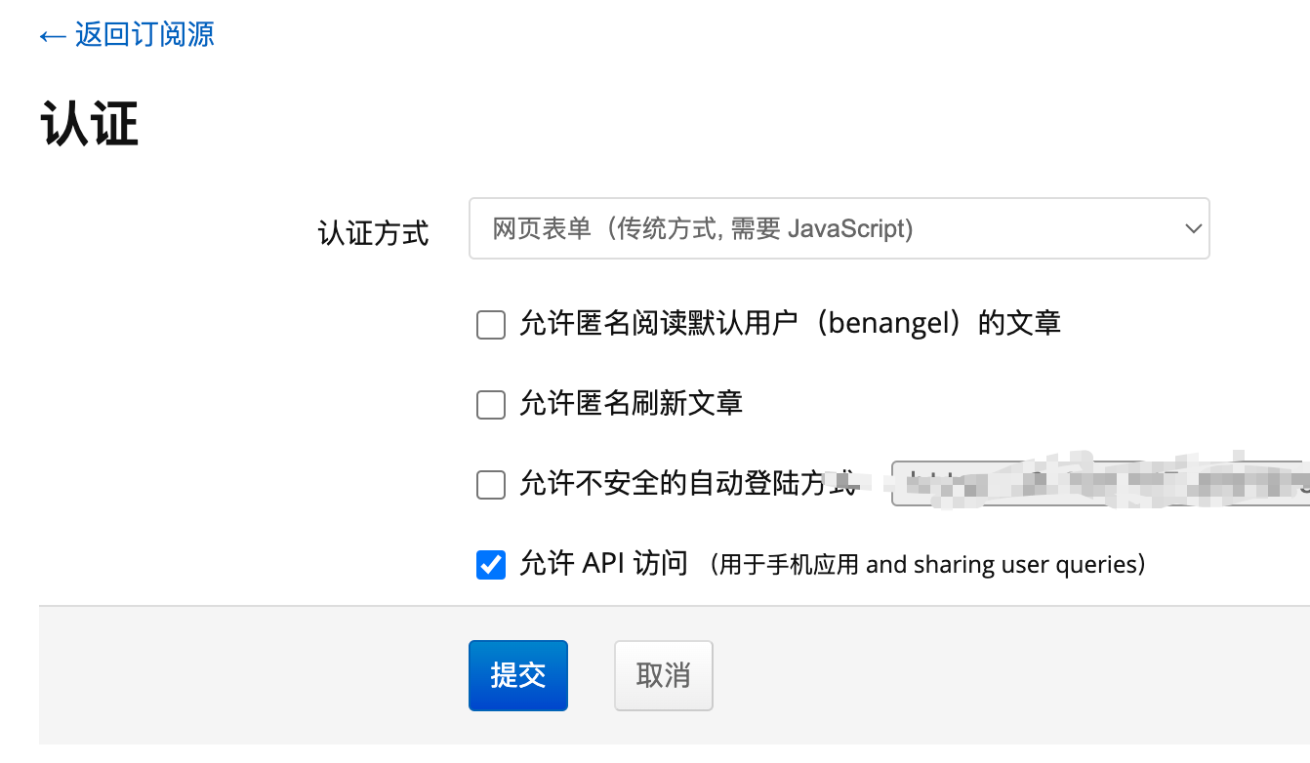Click the chevron on the 认证方式 combo box
The height and width of the screenshot is (763, 1310).
point(1192,229)
